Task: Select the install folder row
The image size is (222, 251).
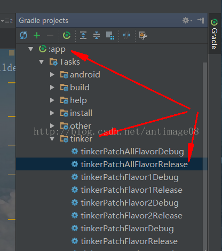Action: pyautogui.click(x=112, y=113)
